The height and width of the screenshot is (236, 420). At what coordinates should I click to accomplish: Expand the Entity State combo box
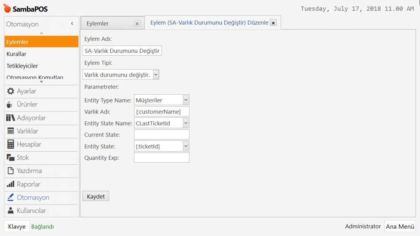click(x=186, y=146)
